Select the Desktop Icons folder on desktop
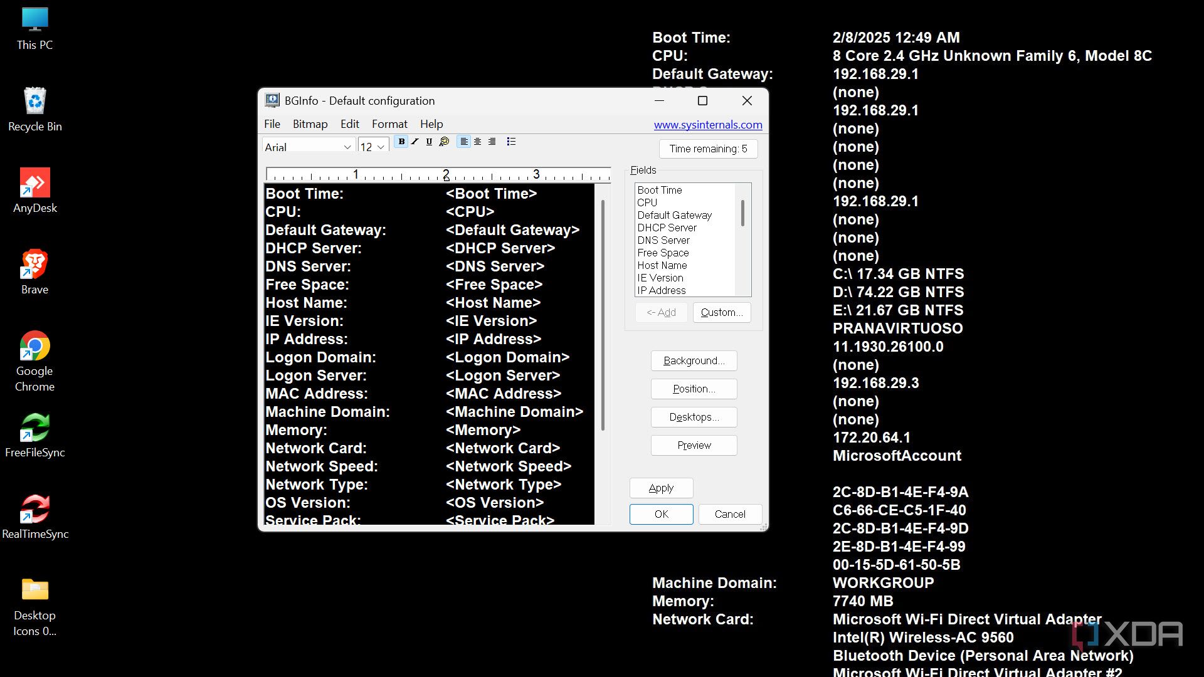 pos(35,607)
